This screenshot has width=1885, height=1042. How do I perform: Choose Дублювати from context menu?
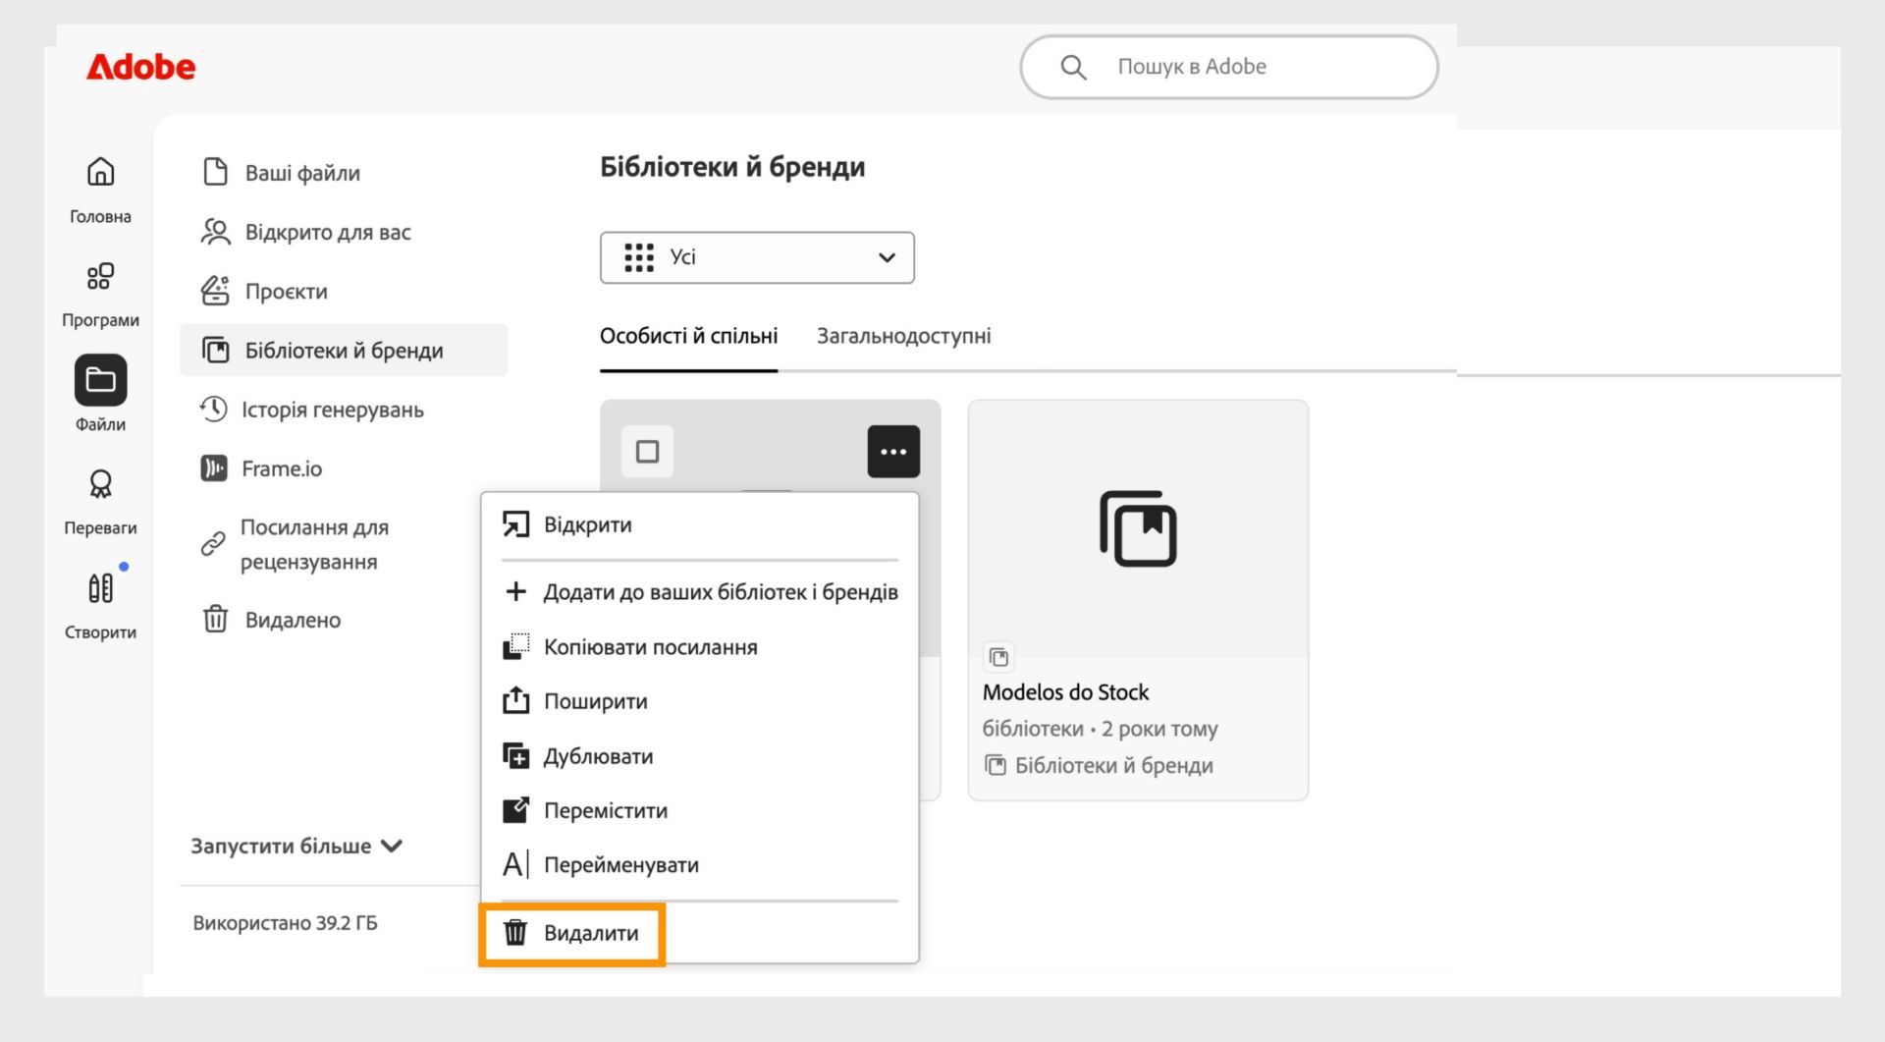coord(700,756)
